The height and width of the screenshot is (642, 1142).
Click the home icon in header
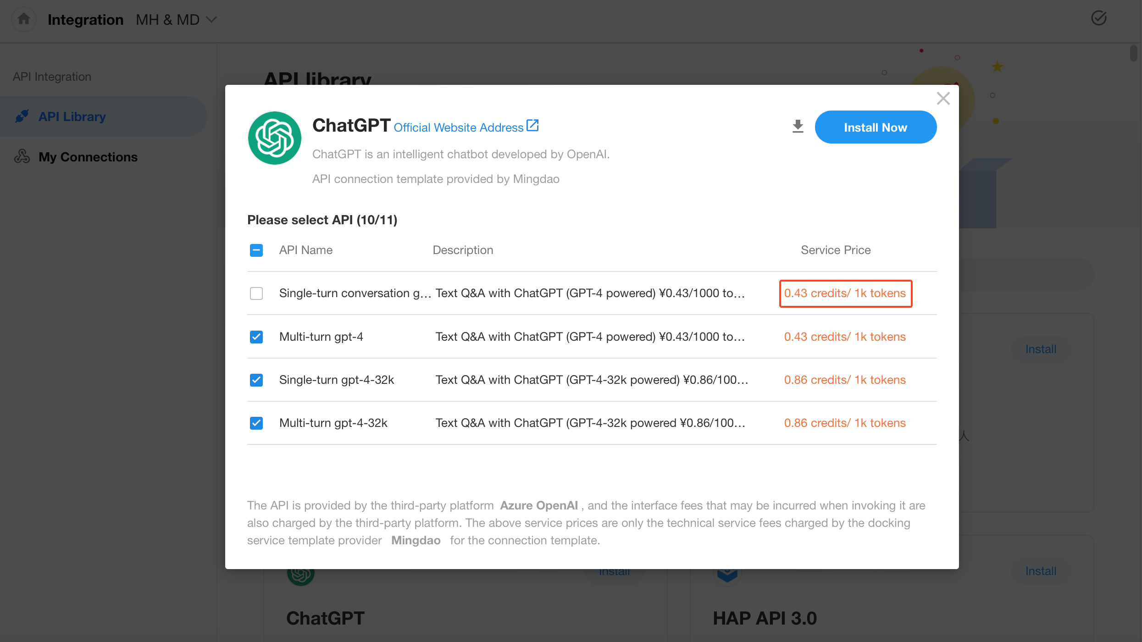23,19
